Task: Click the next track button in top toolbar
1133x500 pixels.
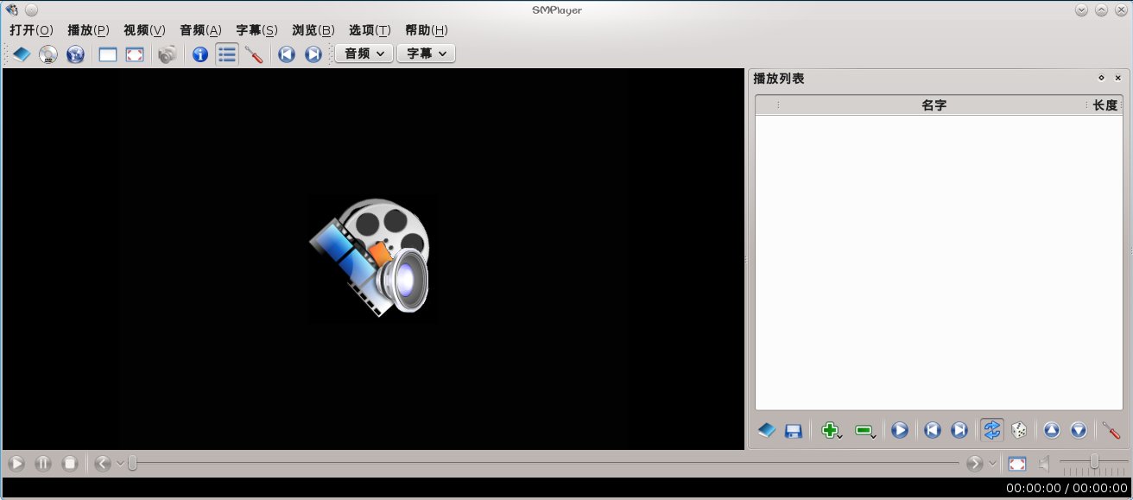Action: click(313, 54)
